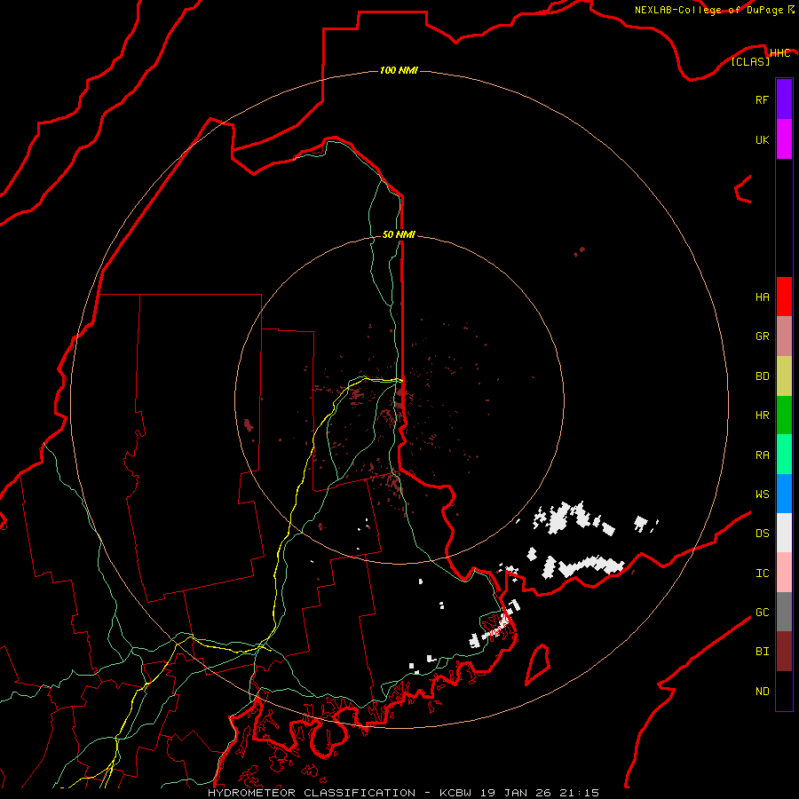Click the ND black legend swatch
The height and width of the screenshot is (799, 799).
(x=784, y=691)
